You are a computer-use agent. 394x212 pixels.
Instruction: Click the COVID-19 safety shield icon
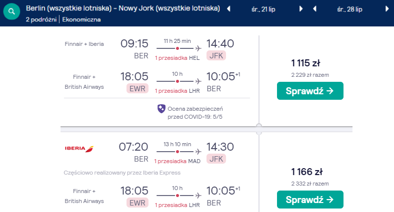[161, 108]
